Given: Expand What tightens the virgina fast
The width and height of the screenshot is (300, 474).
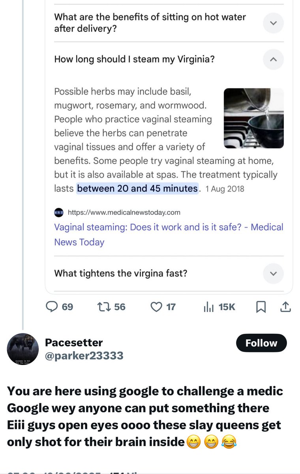Looking at the screenshot, I should tap(273, 273).
